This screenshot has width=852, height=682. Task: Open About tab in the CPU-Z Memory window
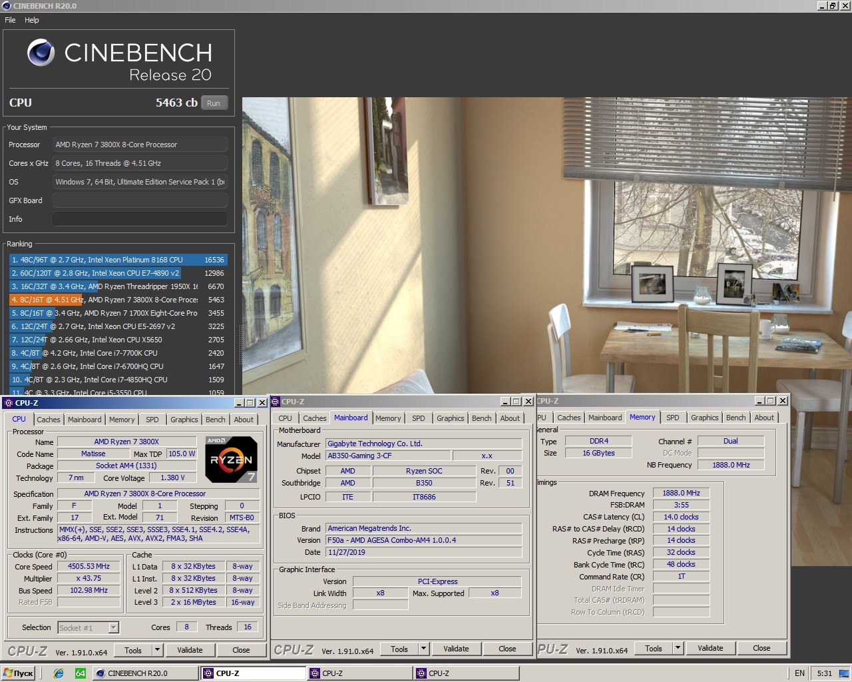pyautogui.click(x=764, y=418)
